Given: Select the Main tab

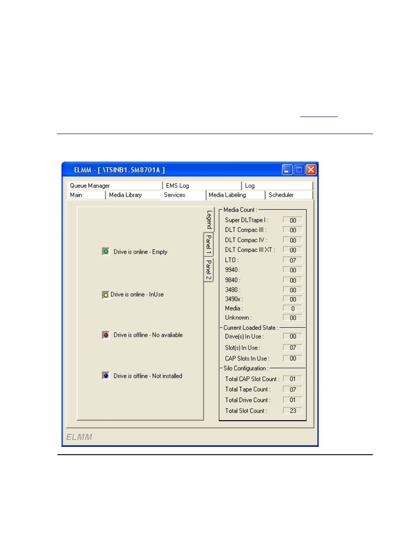Looking at the screenshot, I should point(86,195).
